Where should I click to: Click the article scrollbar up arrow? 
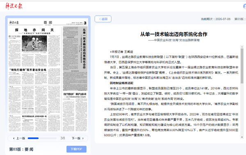[242, 47]
